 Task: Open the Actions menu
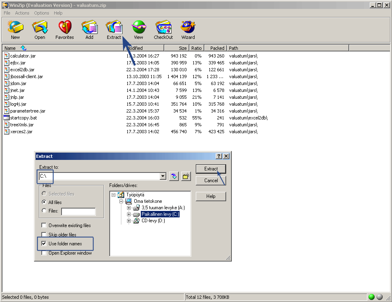click(x=22, y=13)
